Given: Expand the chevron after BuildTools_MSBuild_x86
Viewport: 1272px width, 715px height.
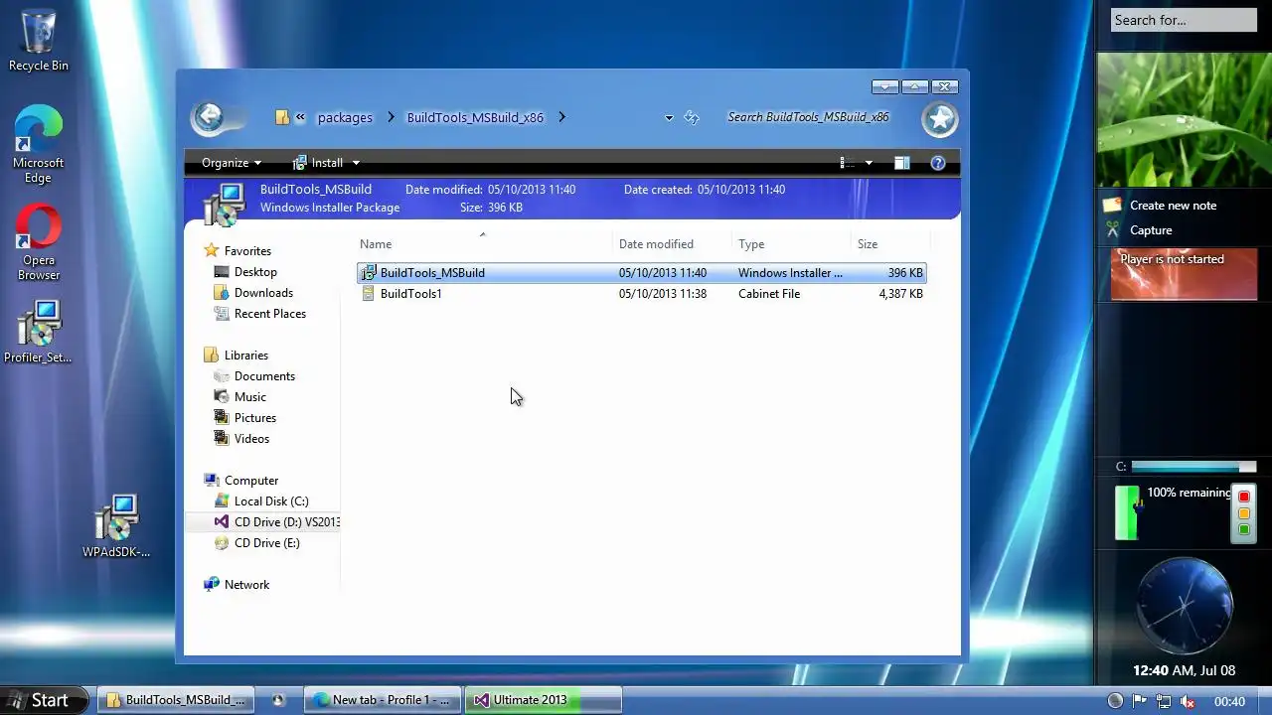Looking at the screenshot, I should point(561,117).
